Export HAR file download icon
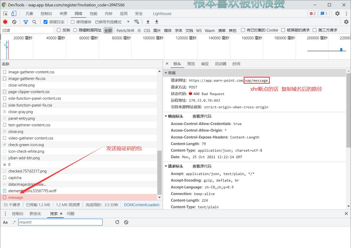Image resolution: width=351 pixels, height=248 pixels. [157, 22]
